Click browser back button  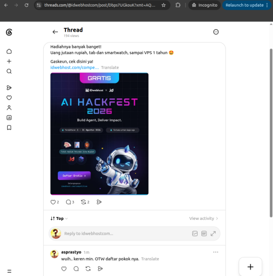[x=6, y=5]
